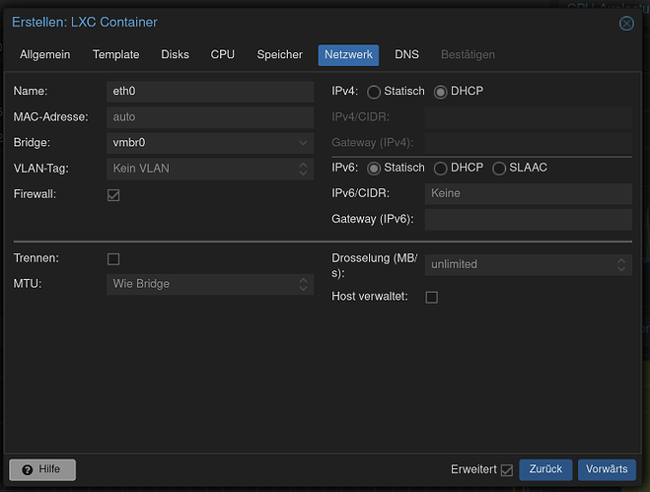Raise Drosselung rate with up arrow
The image size is (650, 492).
point(621,261)
